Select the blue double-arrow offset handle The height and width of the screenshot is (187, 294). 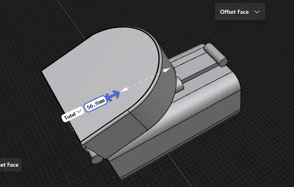pos(113,96)
